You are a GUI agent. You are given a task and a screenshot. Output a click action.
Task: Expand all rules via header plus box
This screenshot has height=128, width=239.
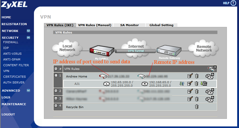click(56, 69)
